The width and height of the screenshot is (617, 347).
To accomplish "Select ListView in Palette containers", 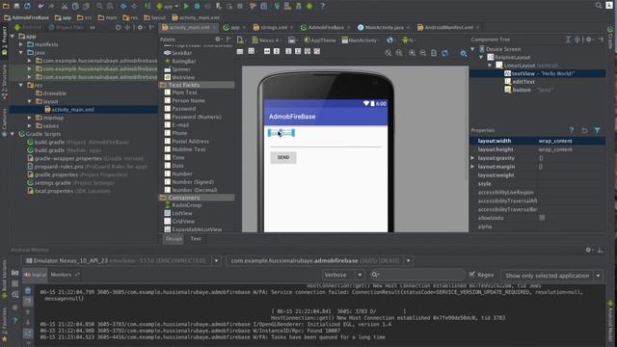I will coord(182,213).
